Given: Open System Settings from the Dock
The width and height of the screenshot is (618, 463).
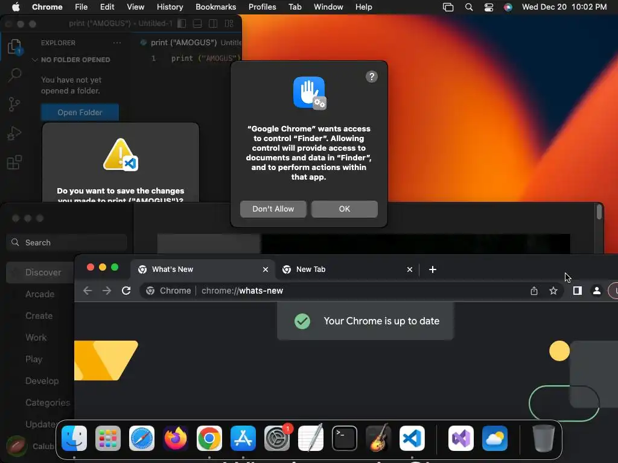Looking at the screenshot, I should pyautogui.click(x=276, y=438).
